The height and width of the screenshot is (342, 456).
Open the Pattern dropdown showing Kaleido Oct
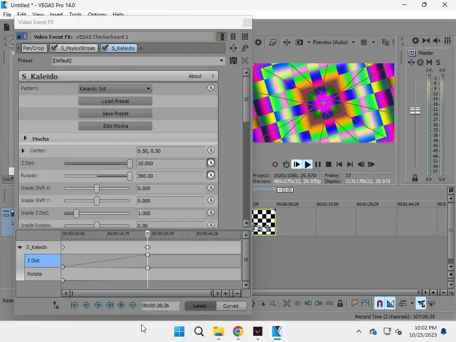point(115,89)
